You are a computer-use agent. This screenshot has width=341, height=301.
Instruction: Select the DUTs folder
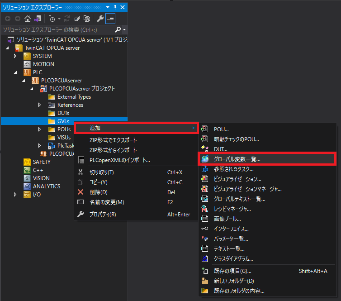click(63, 113)
